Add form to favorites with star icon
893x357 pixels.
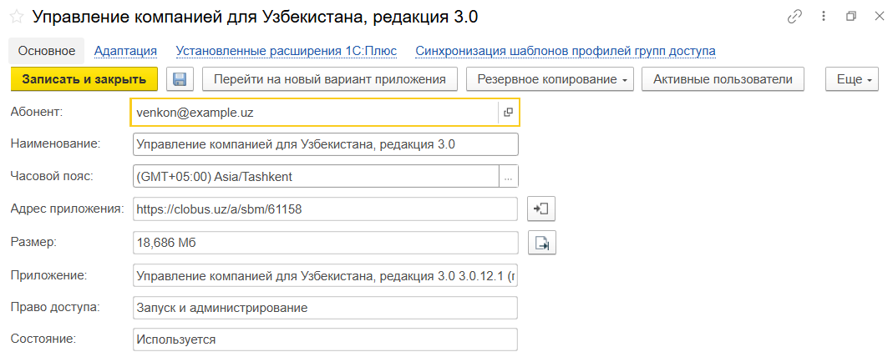click(x=17, y=17)
